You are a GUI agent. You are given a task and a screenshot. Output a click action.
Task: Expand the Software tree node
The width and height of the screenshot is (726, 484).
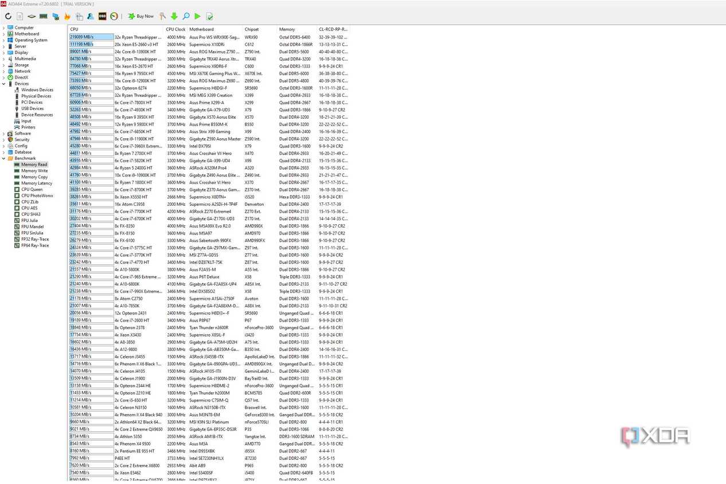point(3,134)
